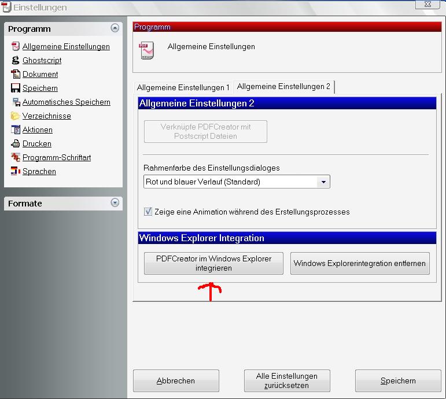
Task: Click the Programm-Schriftart font icon
Action: (16, 157)
